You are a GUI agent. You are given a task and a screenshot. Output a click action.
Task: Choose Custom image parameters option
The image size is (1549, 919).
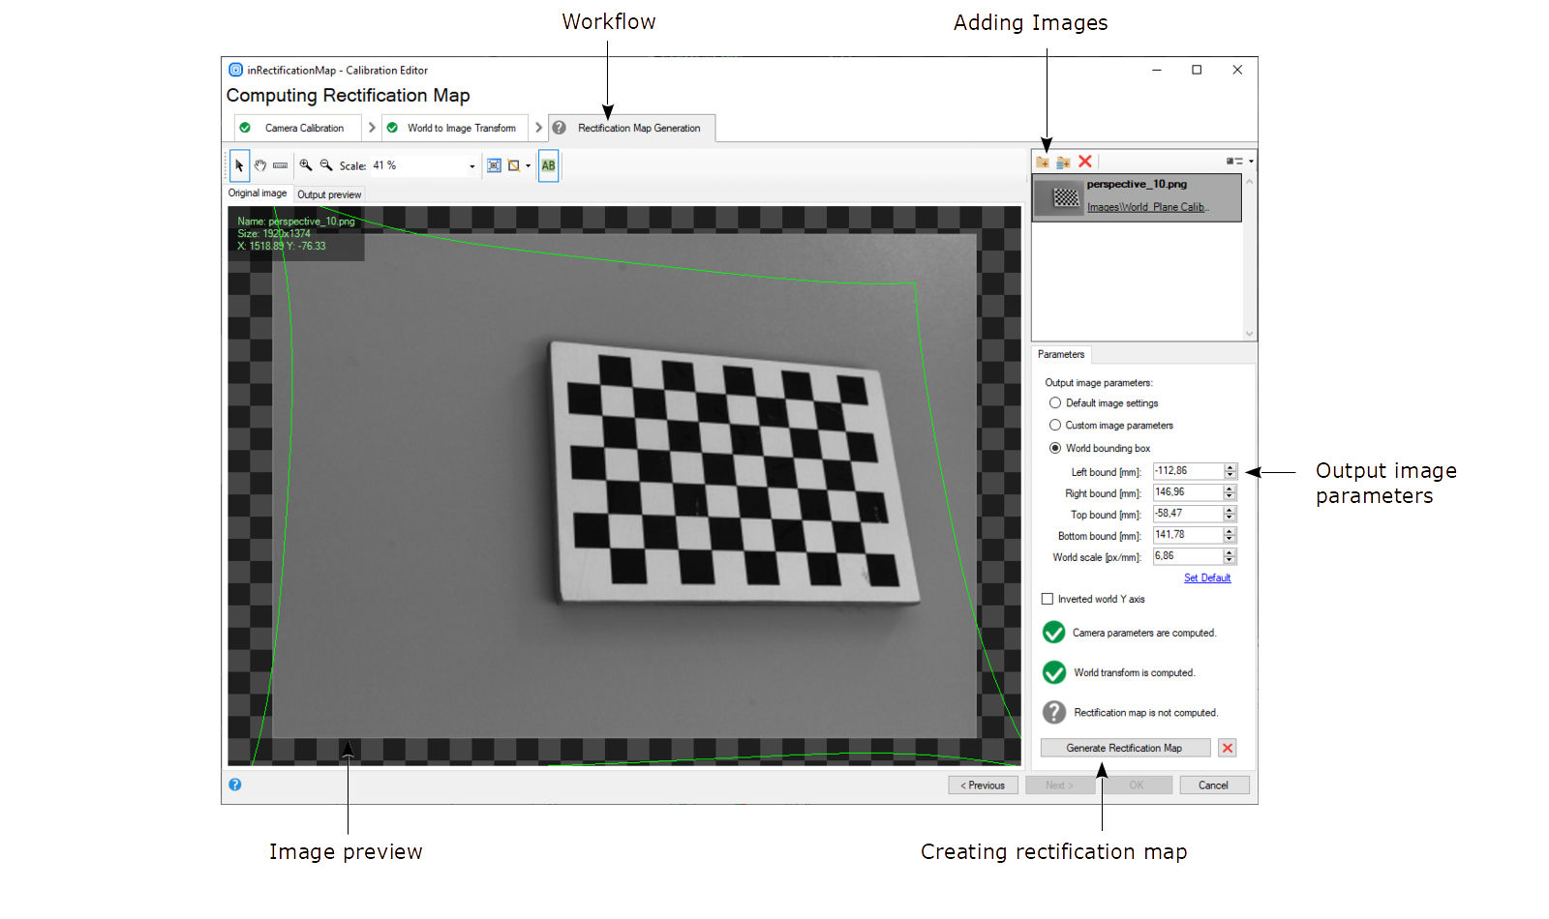click(x=1055, y=426)
